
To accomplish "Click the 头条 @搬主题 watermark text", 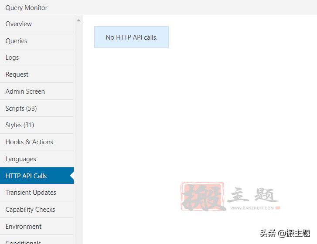I will pyautogui.click(x=285, y=233).
